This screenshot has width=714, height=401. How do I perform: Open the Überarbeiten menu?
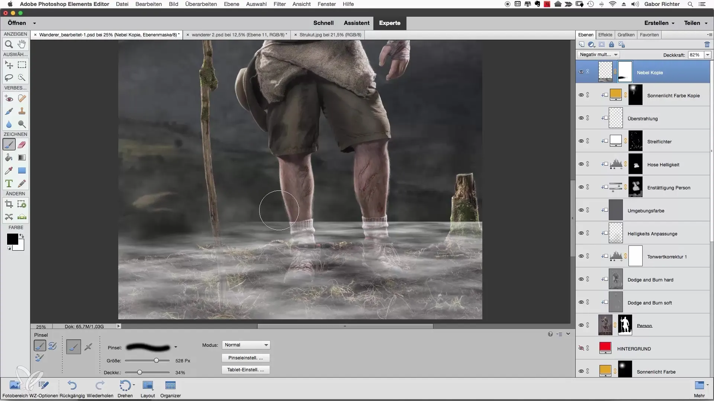click(201, 4)
